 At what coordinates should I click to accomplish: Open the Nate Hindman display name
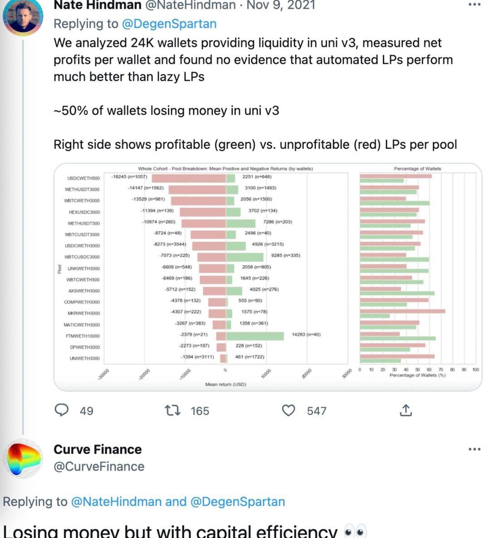[98, 5]
